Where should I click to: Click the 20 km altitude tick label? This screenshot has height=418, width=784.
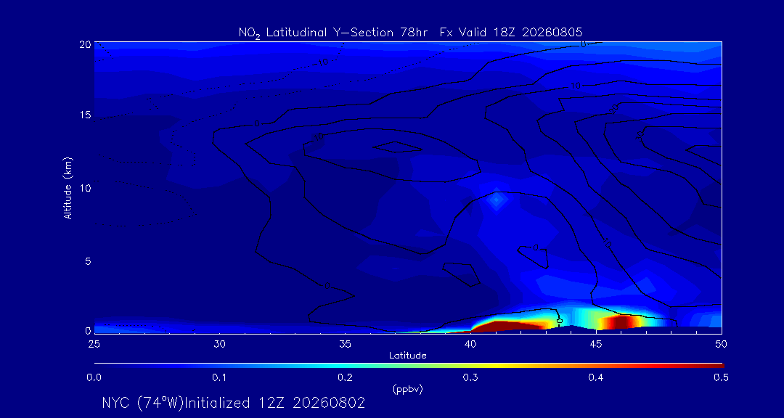click(85, 44)
